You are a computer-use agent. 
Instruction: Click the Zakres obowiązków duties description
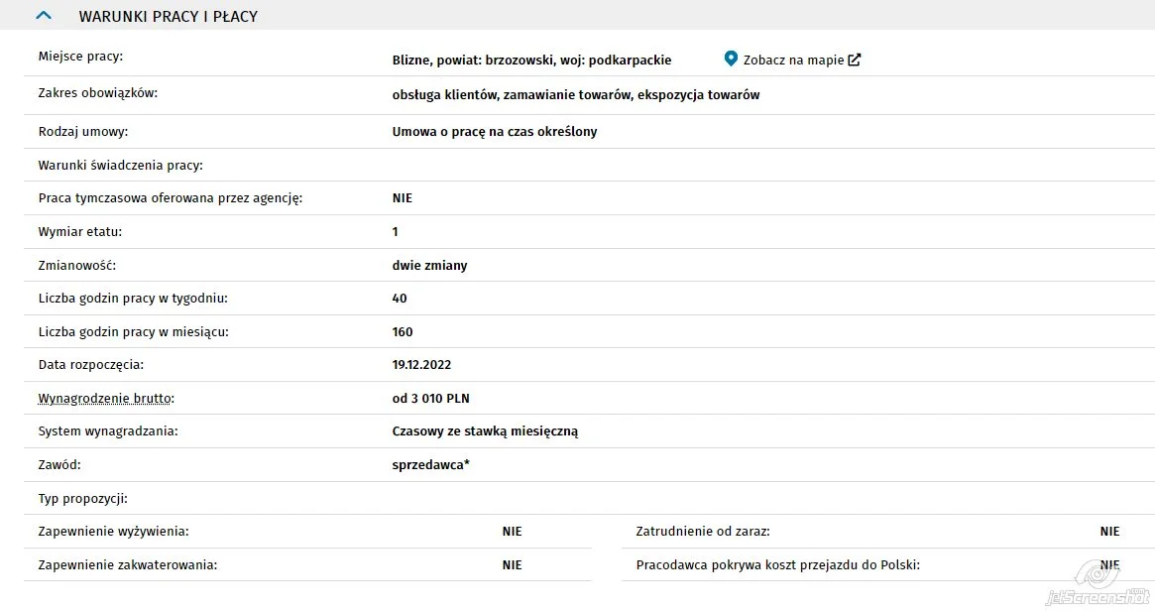pos(575,95)
